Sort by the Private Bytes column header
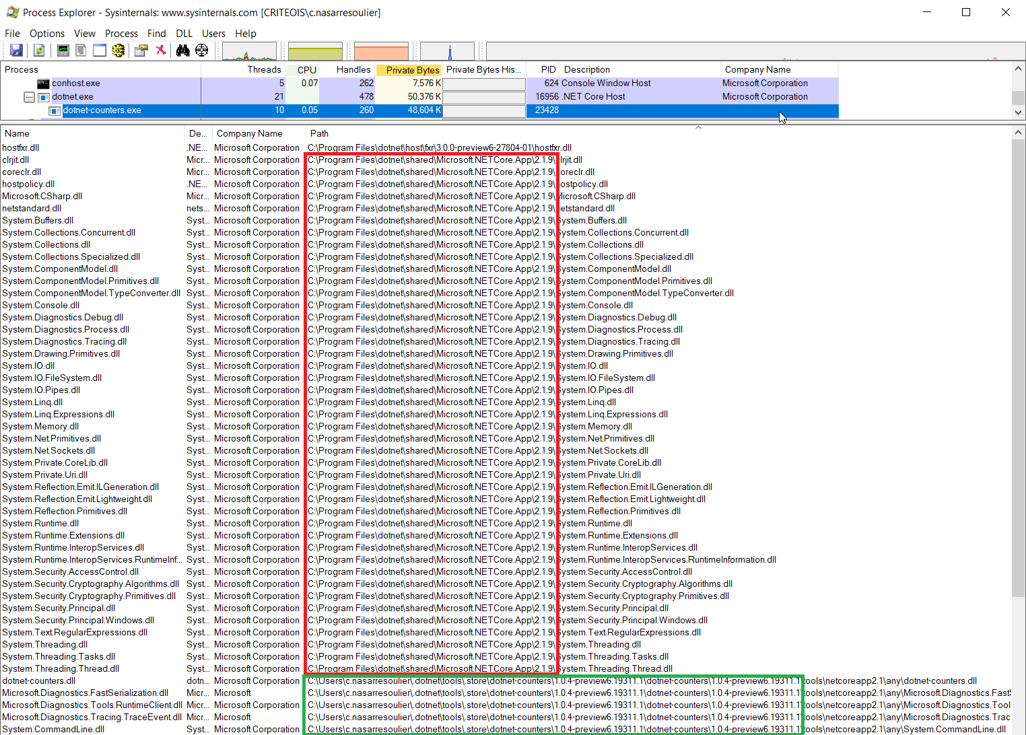 tap(409, 69)
